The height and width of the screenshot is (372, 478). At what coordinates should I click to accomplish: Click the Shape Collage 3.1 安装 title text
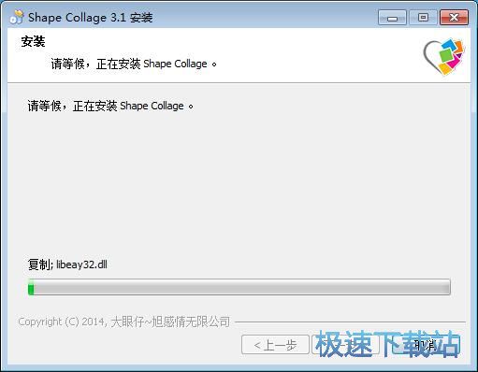(91, 18)
